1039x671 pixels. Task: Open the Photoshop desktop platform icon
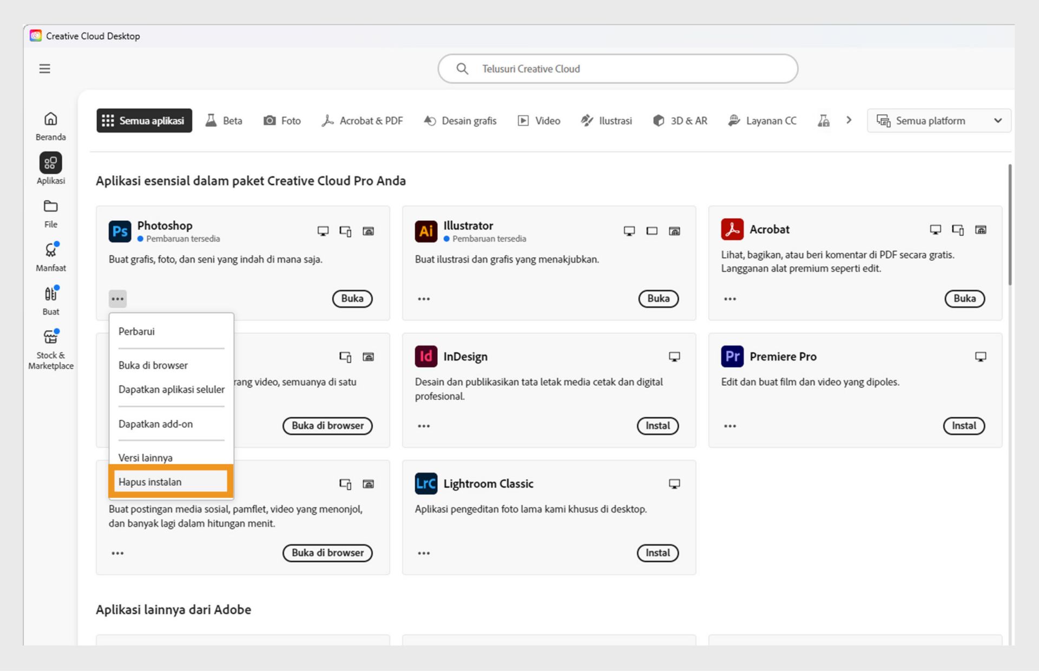tap(323, 231)
